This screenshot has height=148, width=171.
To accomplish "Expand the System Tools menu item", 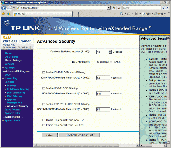I will (x=12, y=120).
